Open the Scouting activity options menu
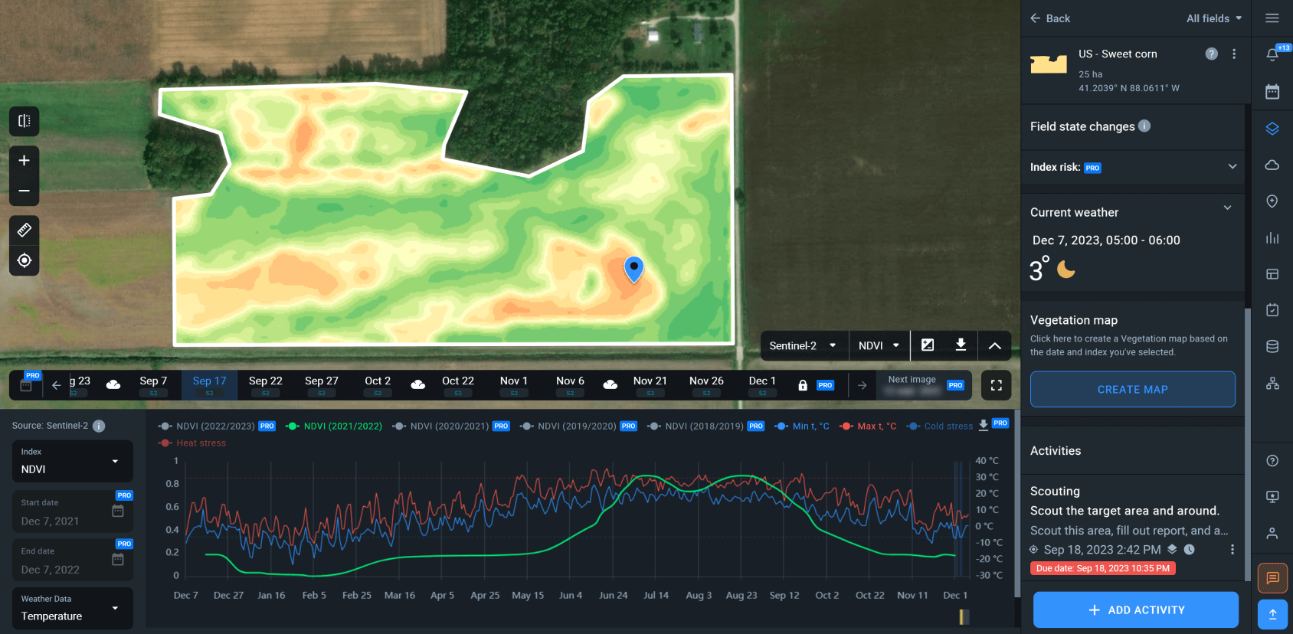 tap(1232, 550)
